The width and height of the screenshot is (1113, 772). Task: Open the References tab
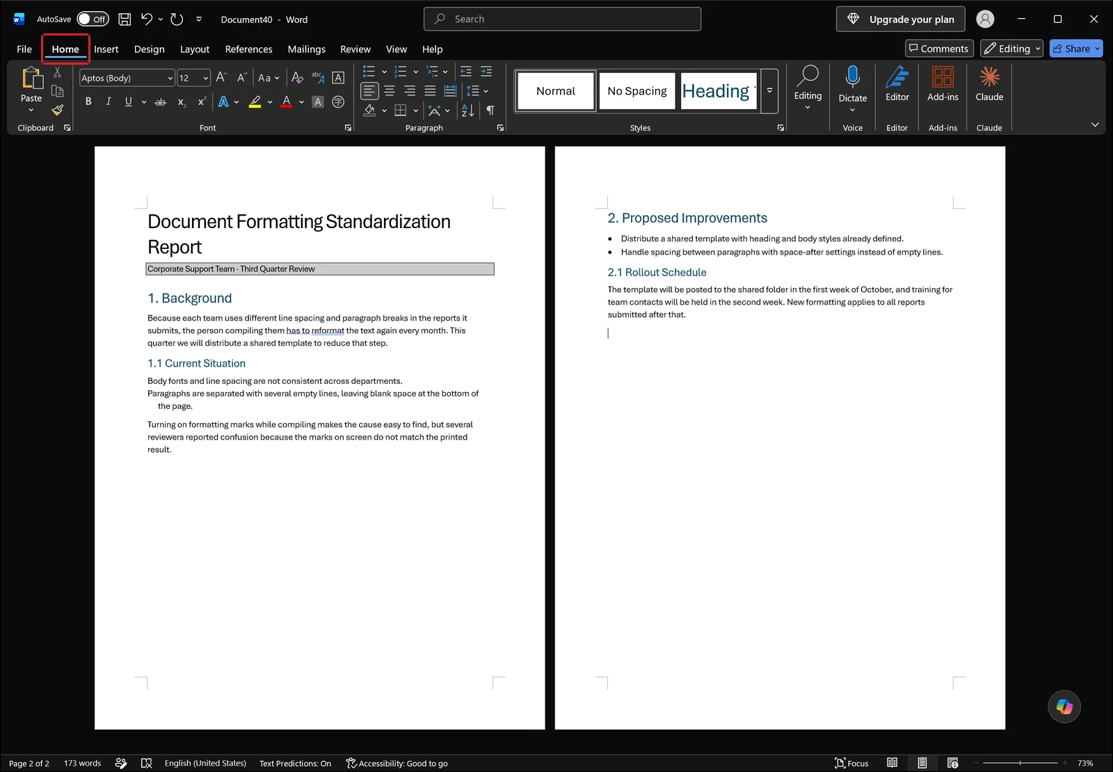tap(248, 49)
